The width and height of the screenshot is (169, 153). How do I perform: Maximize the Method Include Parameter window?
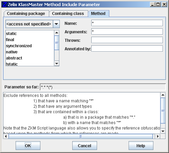pos(158,4)
